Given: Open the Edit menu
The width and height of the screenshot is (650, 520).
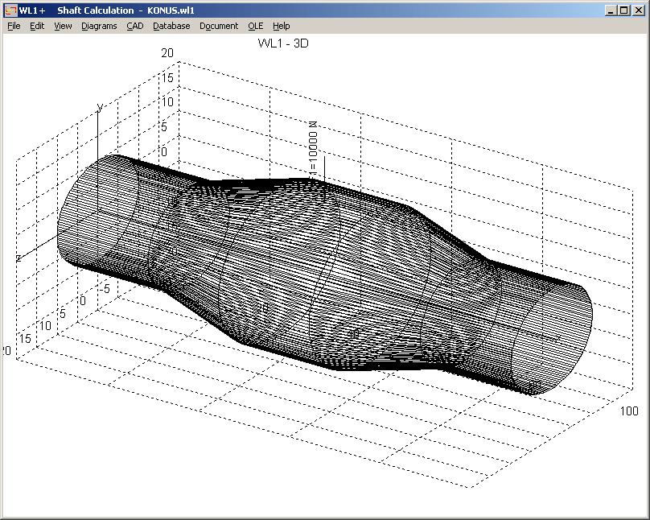Looking at the screenshot, I should tap(37, 26).
